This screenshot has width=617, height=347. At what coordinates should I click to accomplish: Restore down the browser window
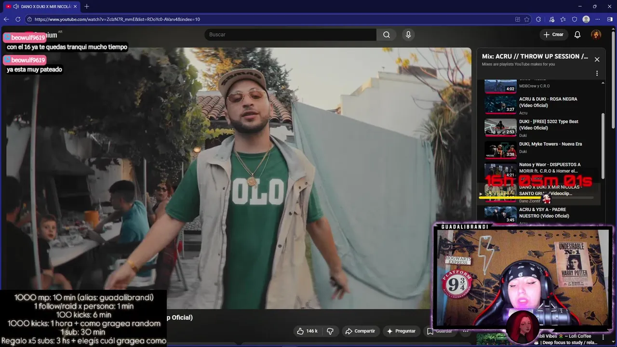coord(594,6)
